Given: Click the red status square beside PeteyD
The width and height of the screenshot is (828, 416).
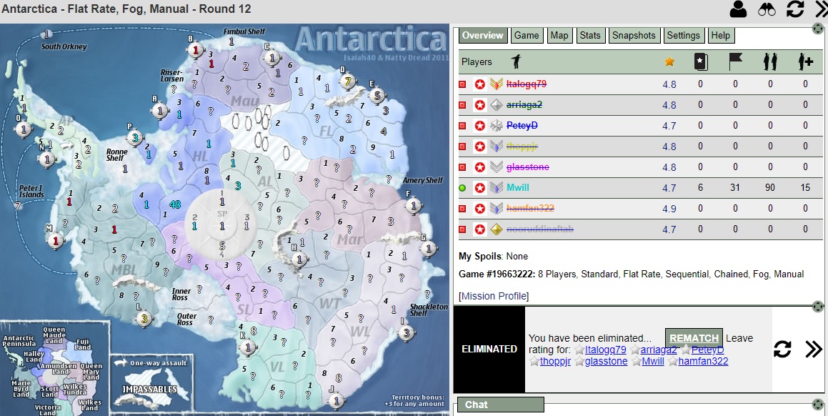Looking at the screenshot, I should pyautogui.click(x=463, y=126).
